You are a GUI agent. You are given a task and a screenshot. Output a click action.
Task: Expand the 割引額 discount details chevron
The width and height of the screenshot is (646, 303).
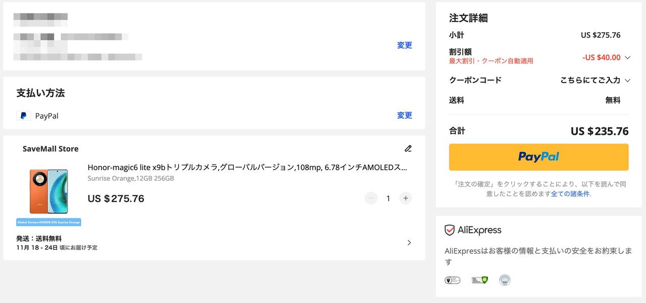coord(627,57)
